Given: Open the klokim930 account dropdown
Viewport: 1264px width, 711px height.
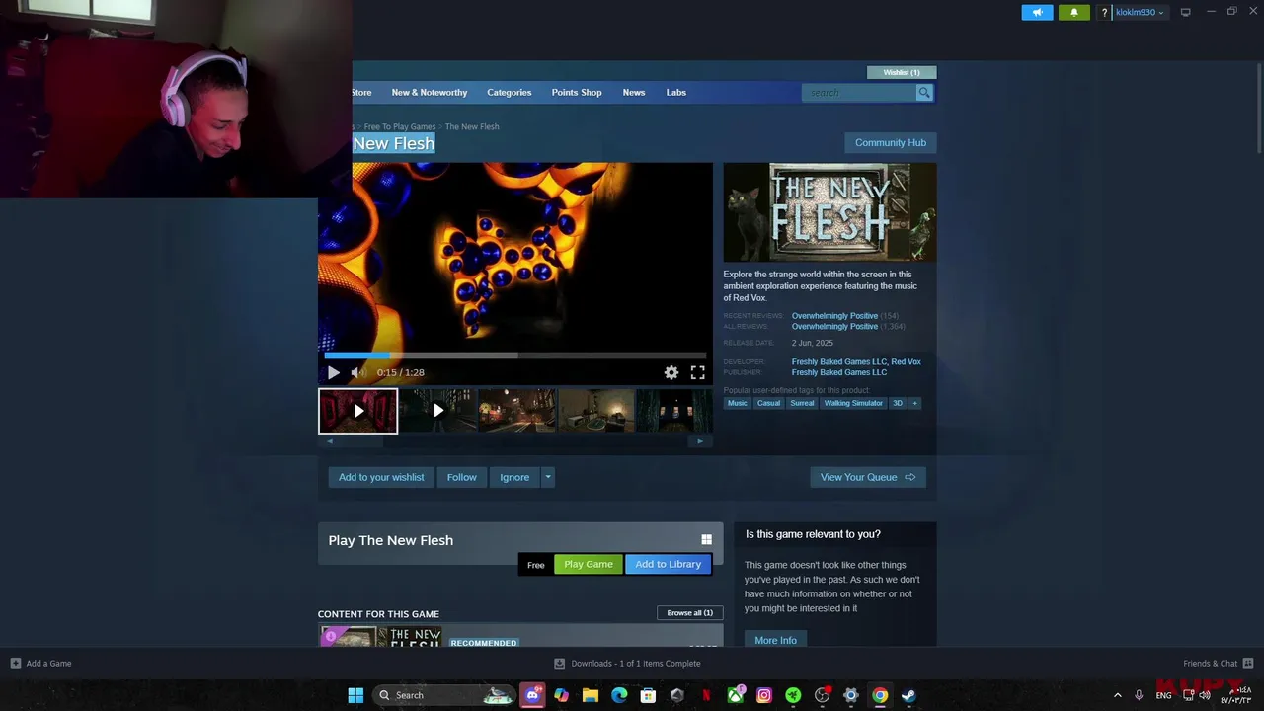Looking at the screenshot, I should (1140, 13).
